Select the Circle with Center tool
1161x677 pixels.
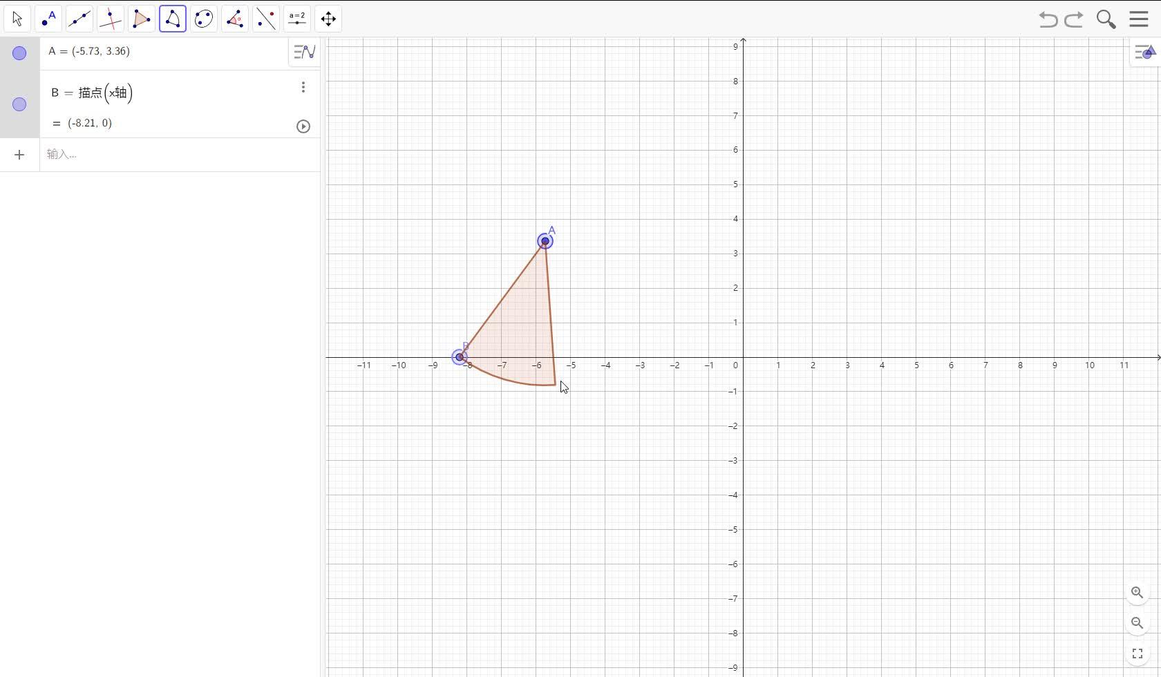(204, 19)
